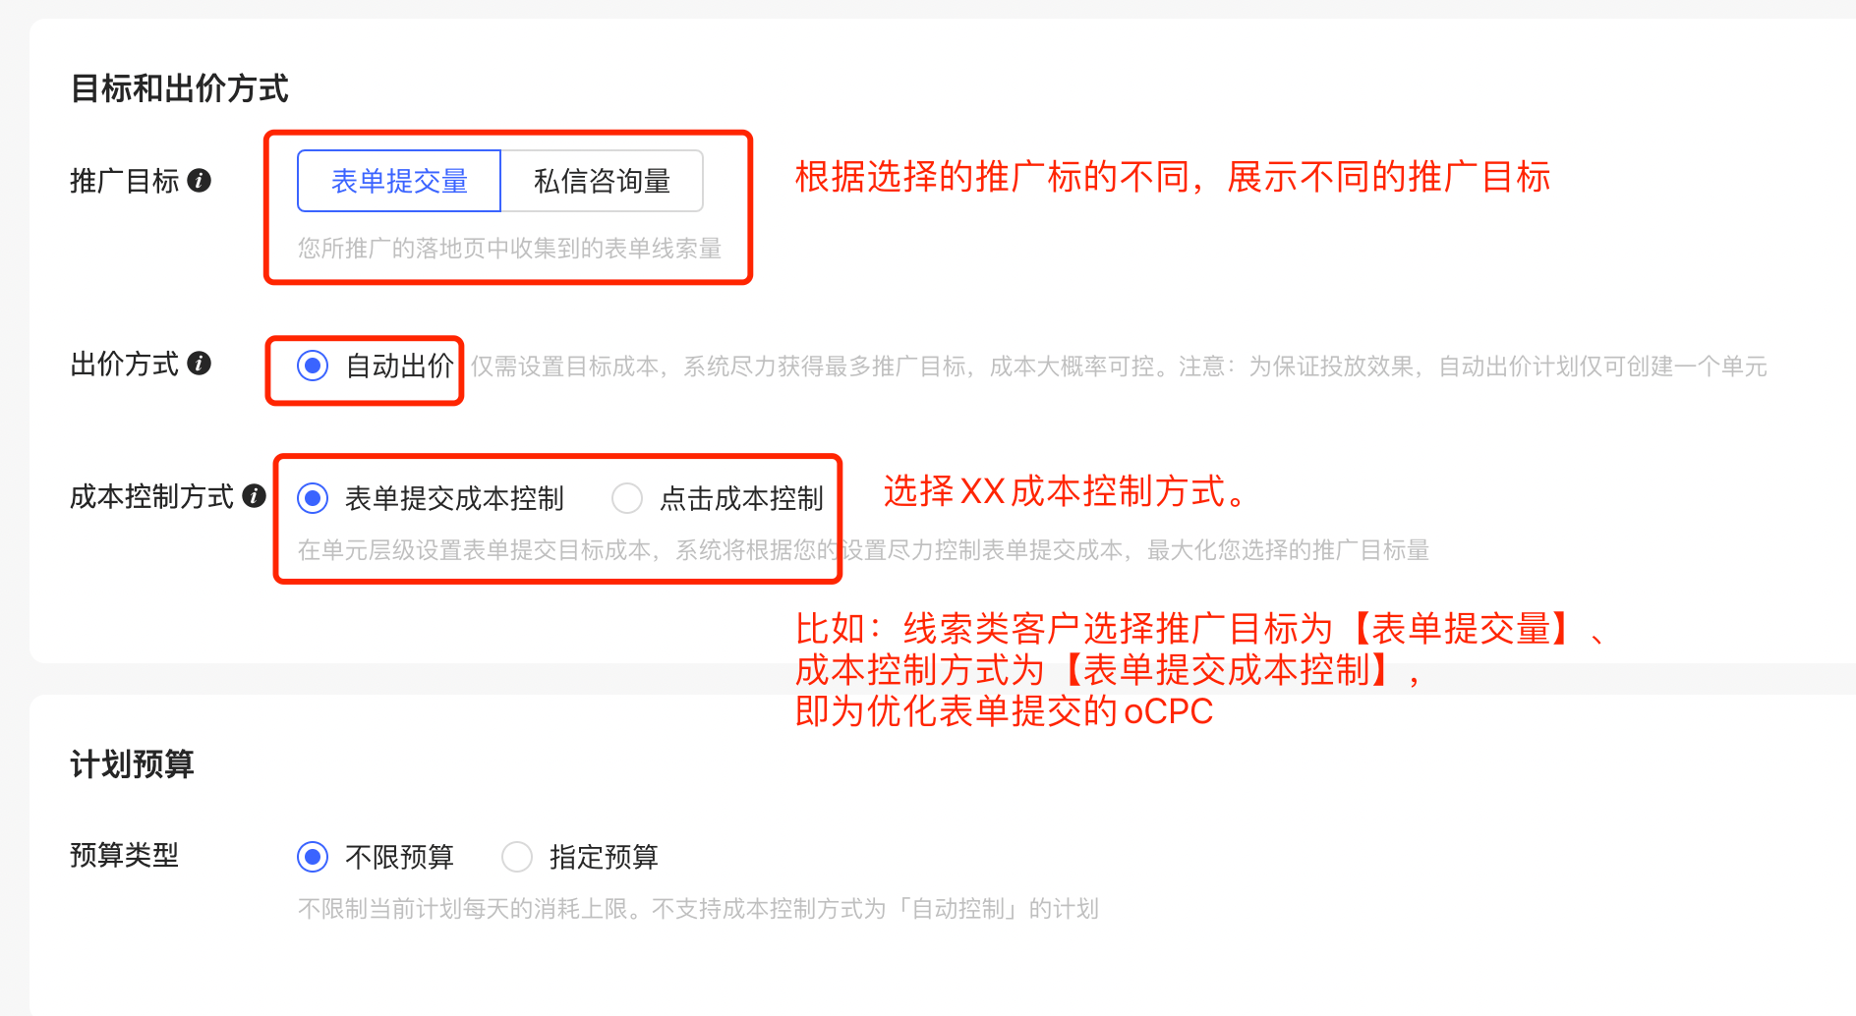The width and height of the screenshot is (1856, 1016).
Task: Click the gray 自动出价 description starting 仅需设置目标成本
Action: (1119, 367)
